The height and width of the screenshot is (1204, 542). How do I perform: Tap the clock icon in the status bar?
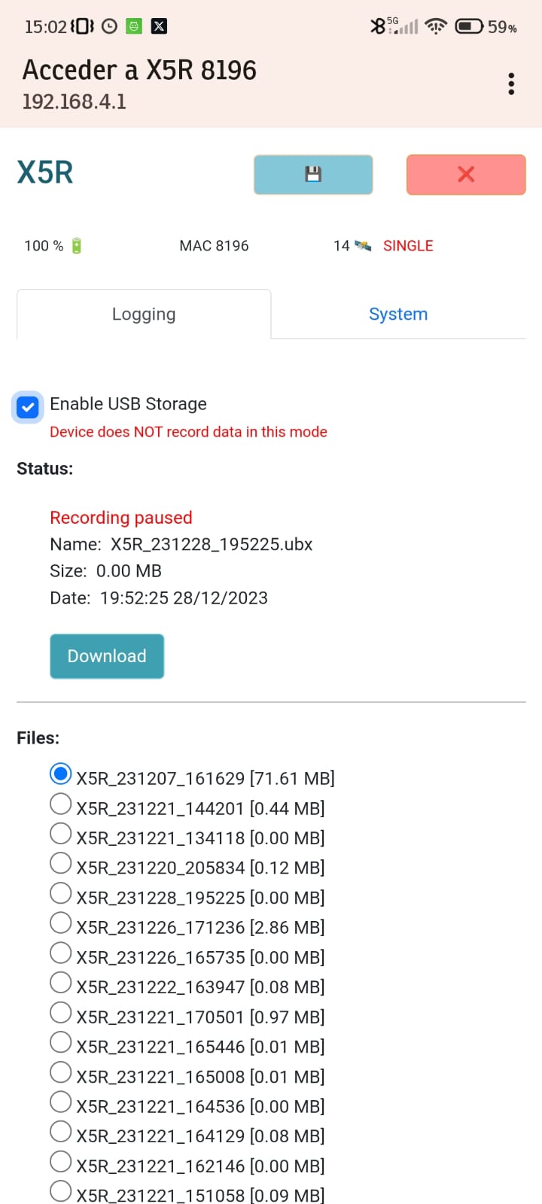point(108,26)
